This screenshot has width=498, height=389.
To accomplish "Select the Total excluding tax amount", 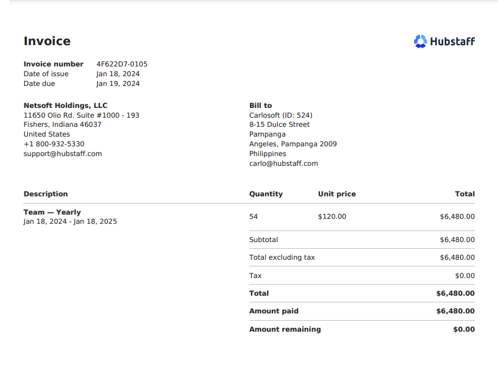I will click(457, 257).
